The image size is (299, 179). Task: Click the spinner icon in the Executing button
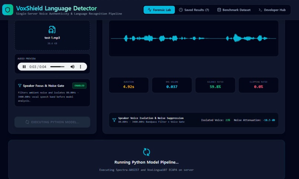[27, 122]
